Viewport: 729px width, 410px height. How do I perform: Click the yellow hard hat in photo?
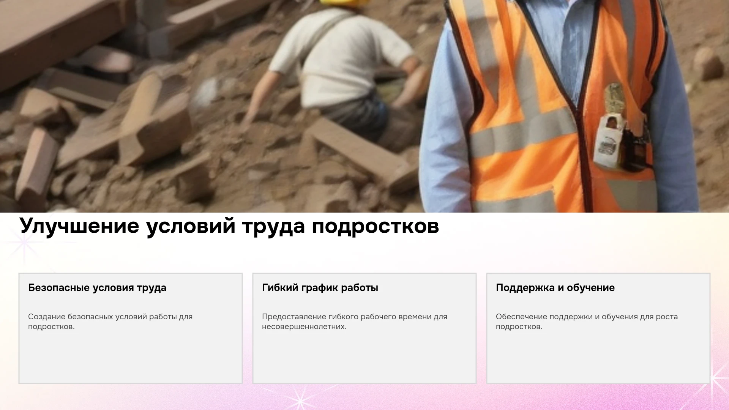click(x=344, y=3)
